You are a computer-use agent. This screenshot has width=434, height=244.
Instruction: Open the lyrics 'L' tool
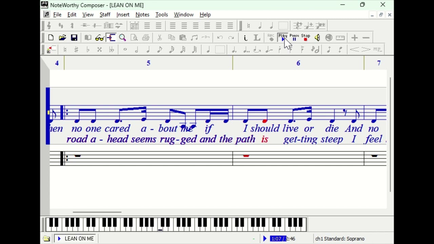click(x=257, y=38)
